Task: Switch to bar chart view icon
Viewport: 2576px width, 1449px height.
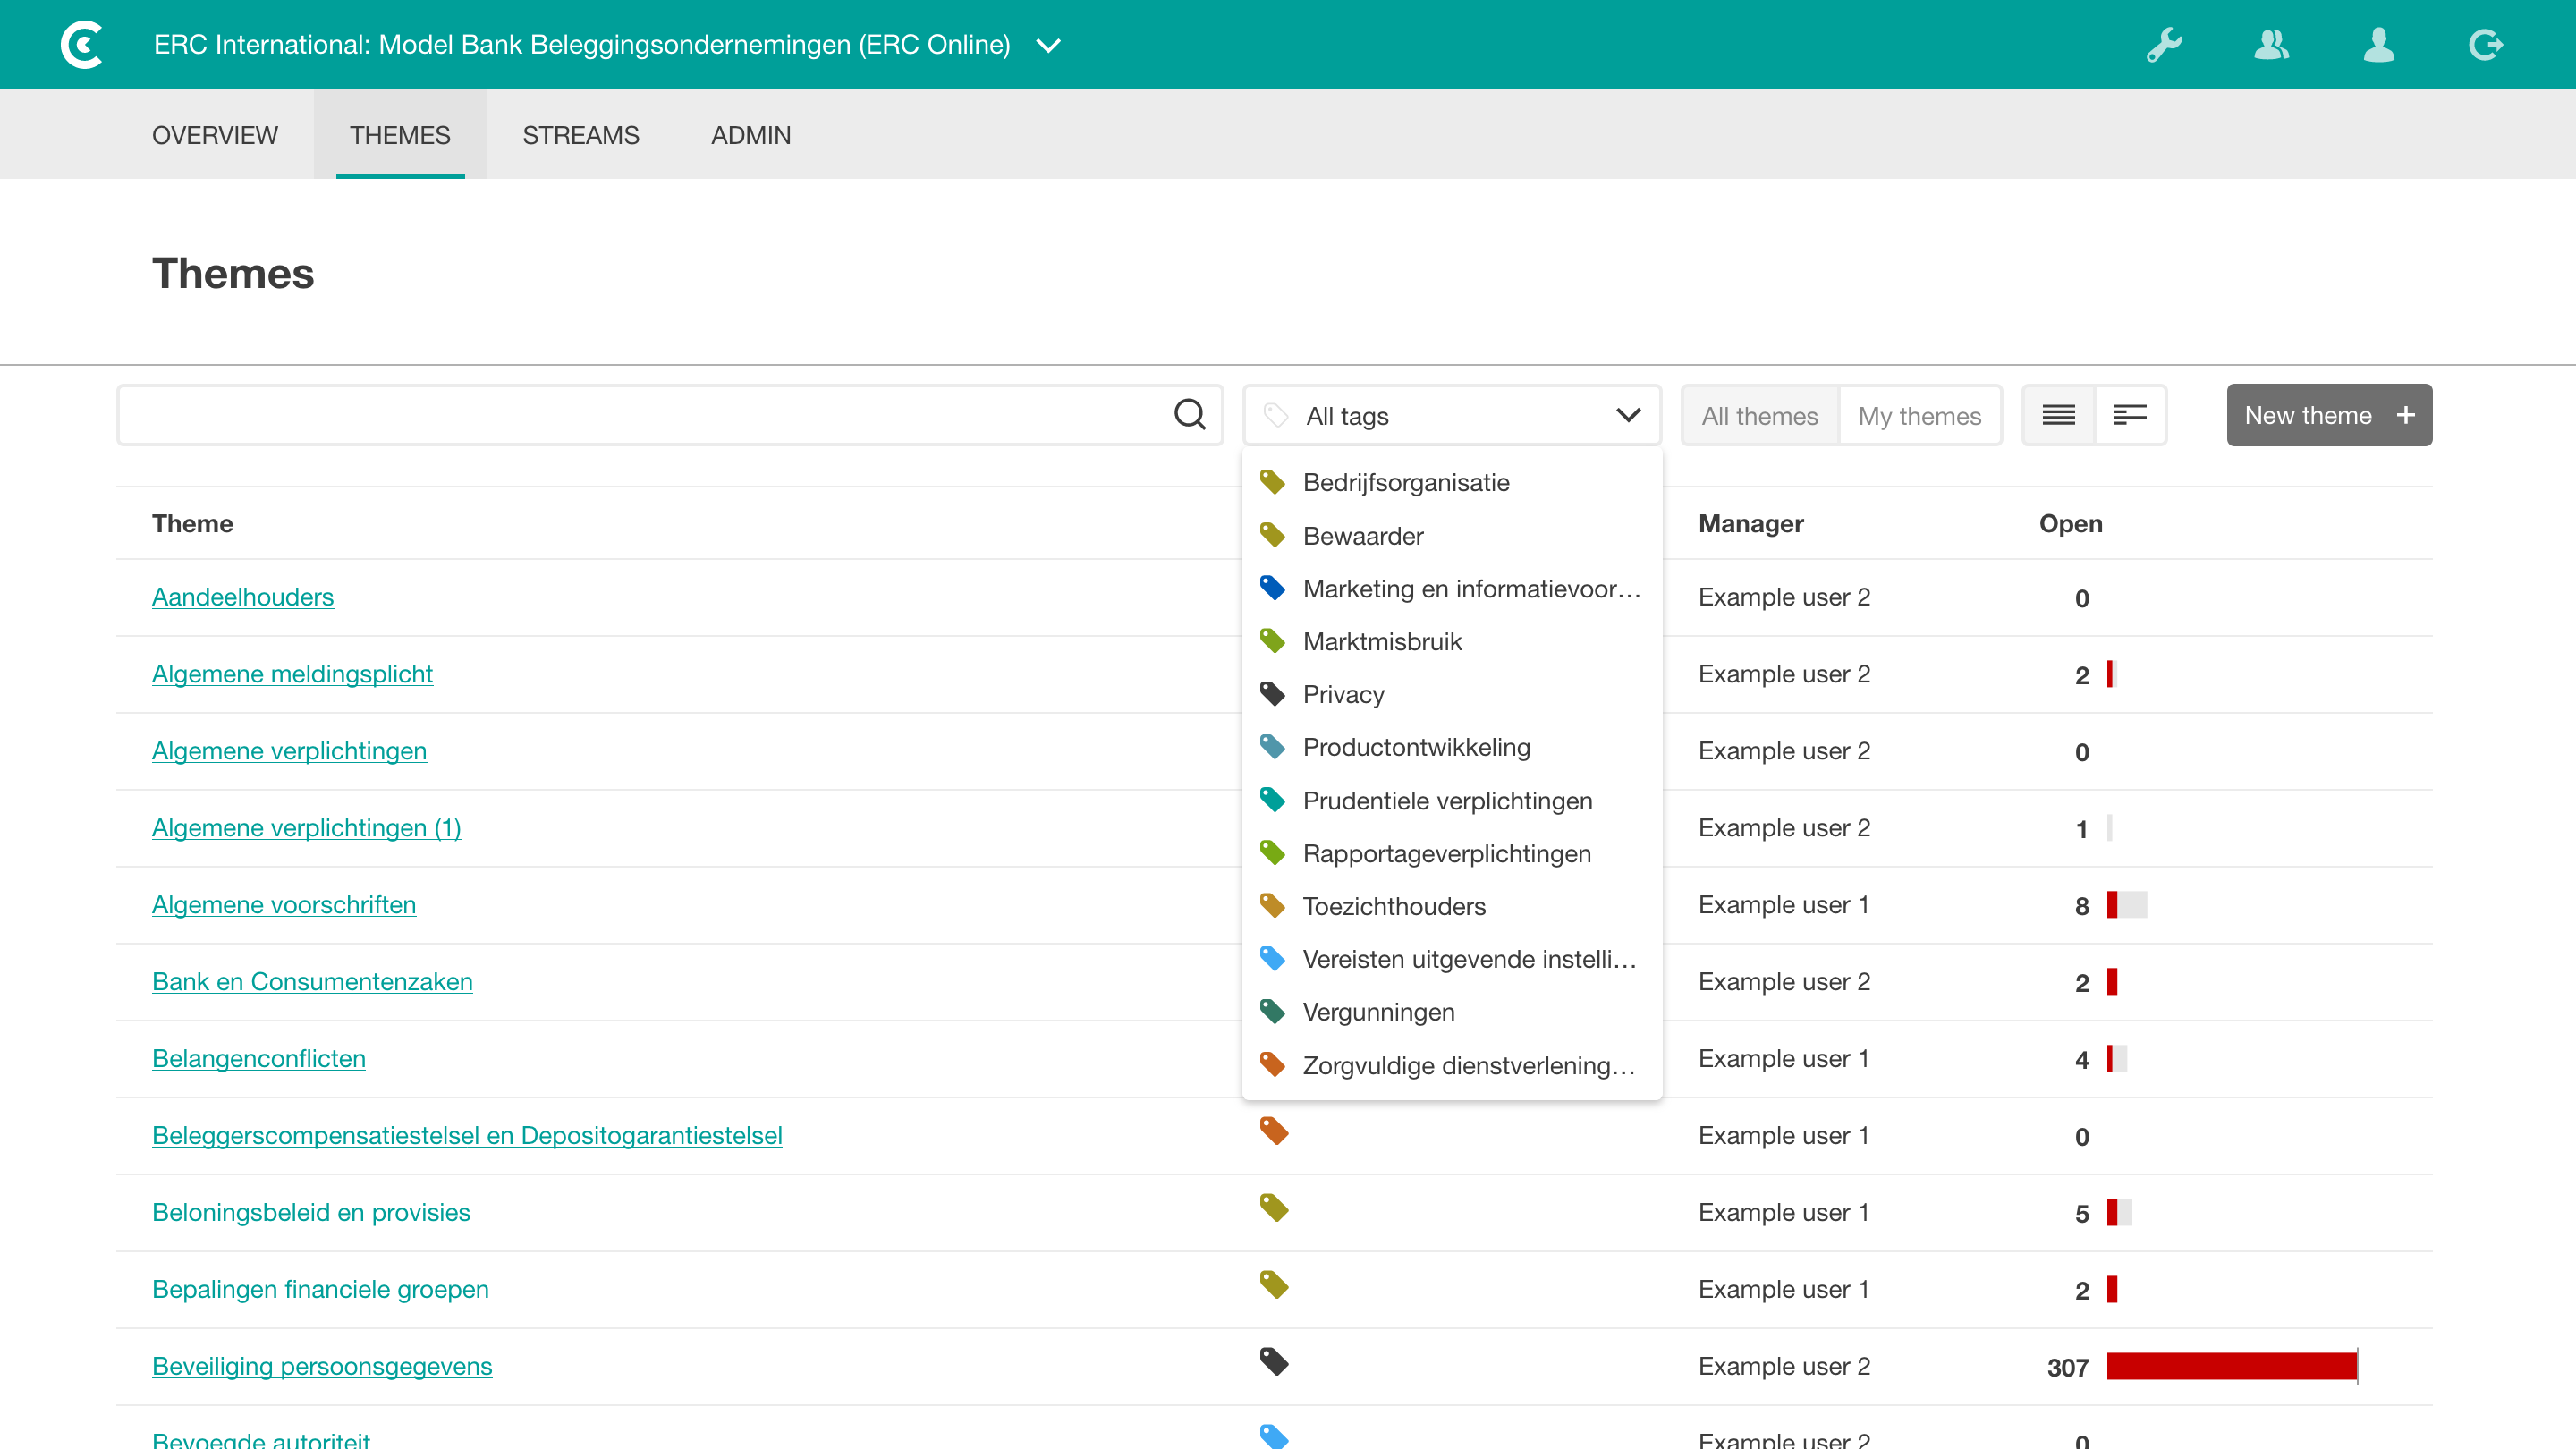Action: click(2130, 415)
